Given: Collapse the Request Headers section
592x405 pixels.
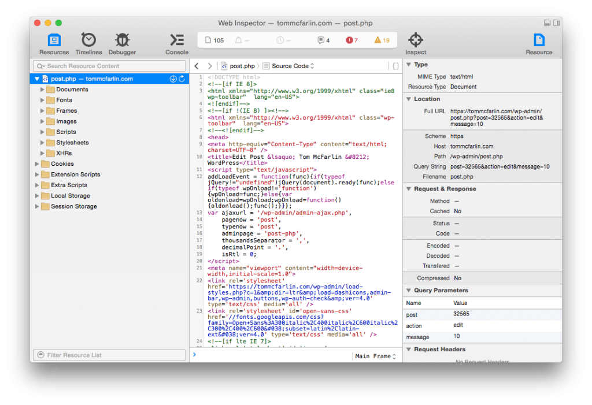Looking at the screenshot, I should point(409,349).
